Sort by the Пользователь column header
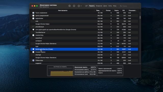The image size is (163, 92). coord(132,10)
